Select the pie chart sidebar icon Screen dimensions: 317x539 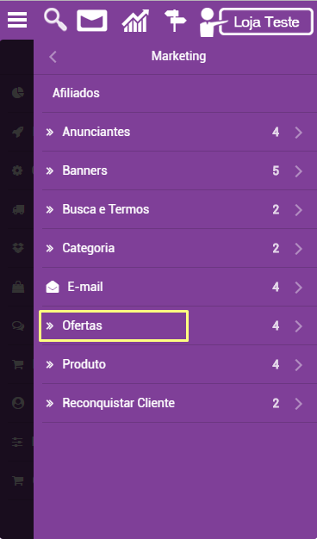pyautogui.click(x=18, y=93)
